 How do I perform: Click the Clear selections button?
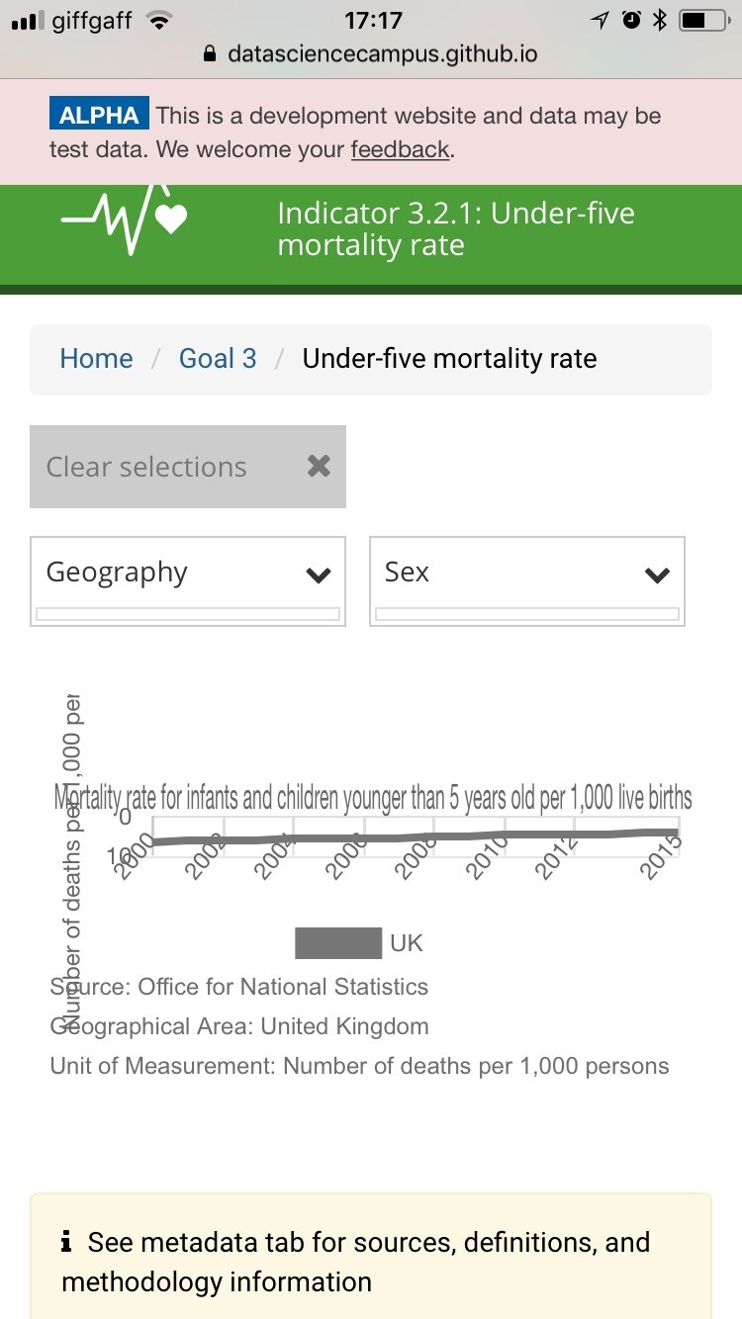(188, 466)
